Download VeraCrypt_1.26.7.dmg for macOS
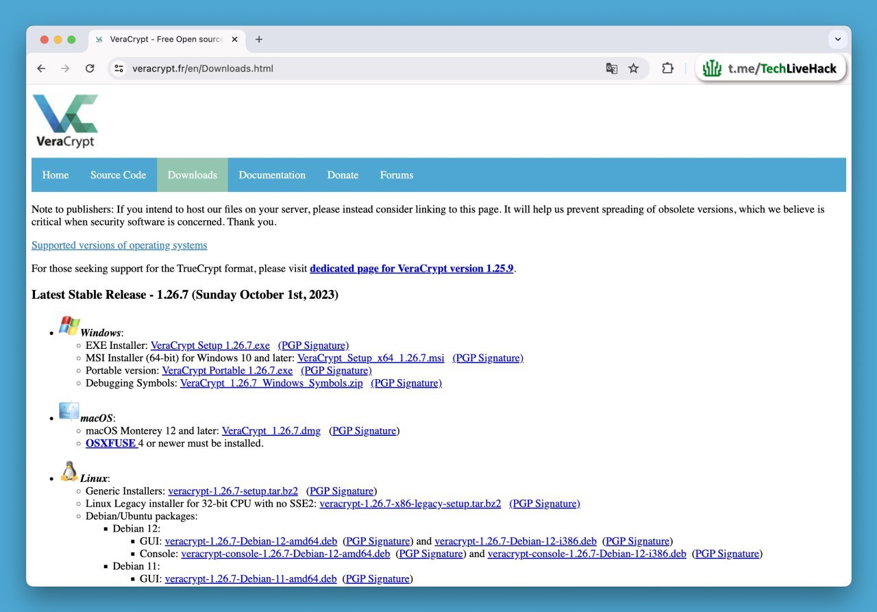This screenshot has width=877, height=612. tap(271, 431)
